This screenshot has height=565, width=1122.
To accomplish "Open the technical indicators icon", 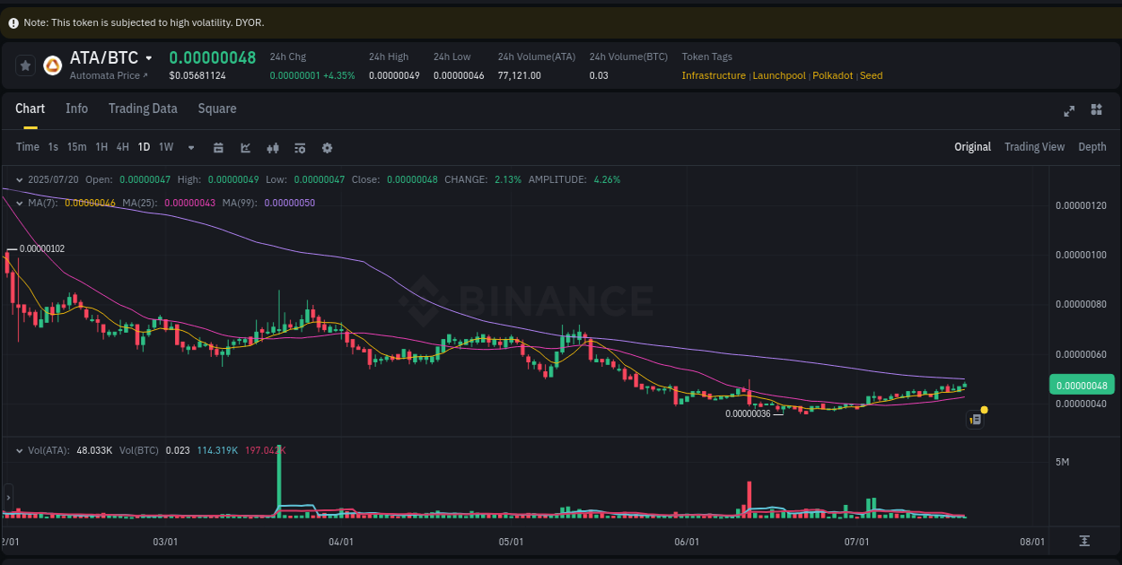I will (x=273, y=147).
